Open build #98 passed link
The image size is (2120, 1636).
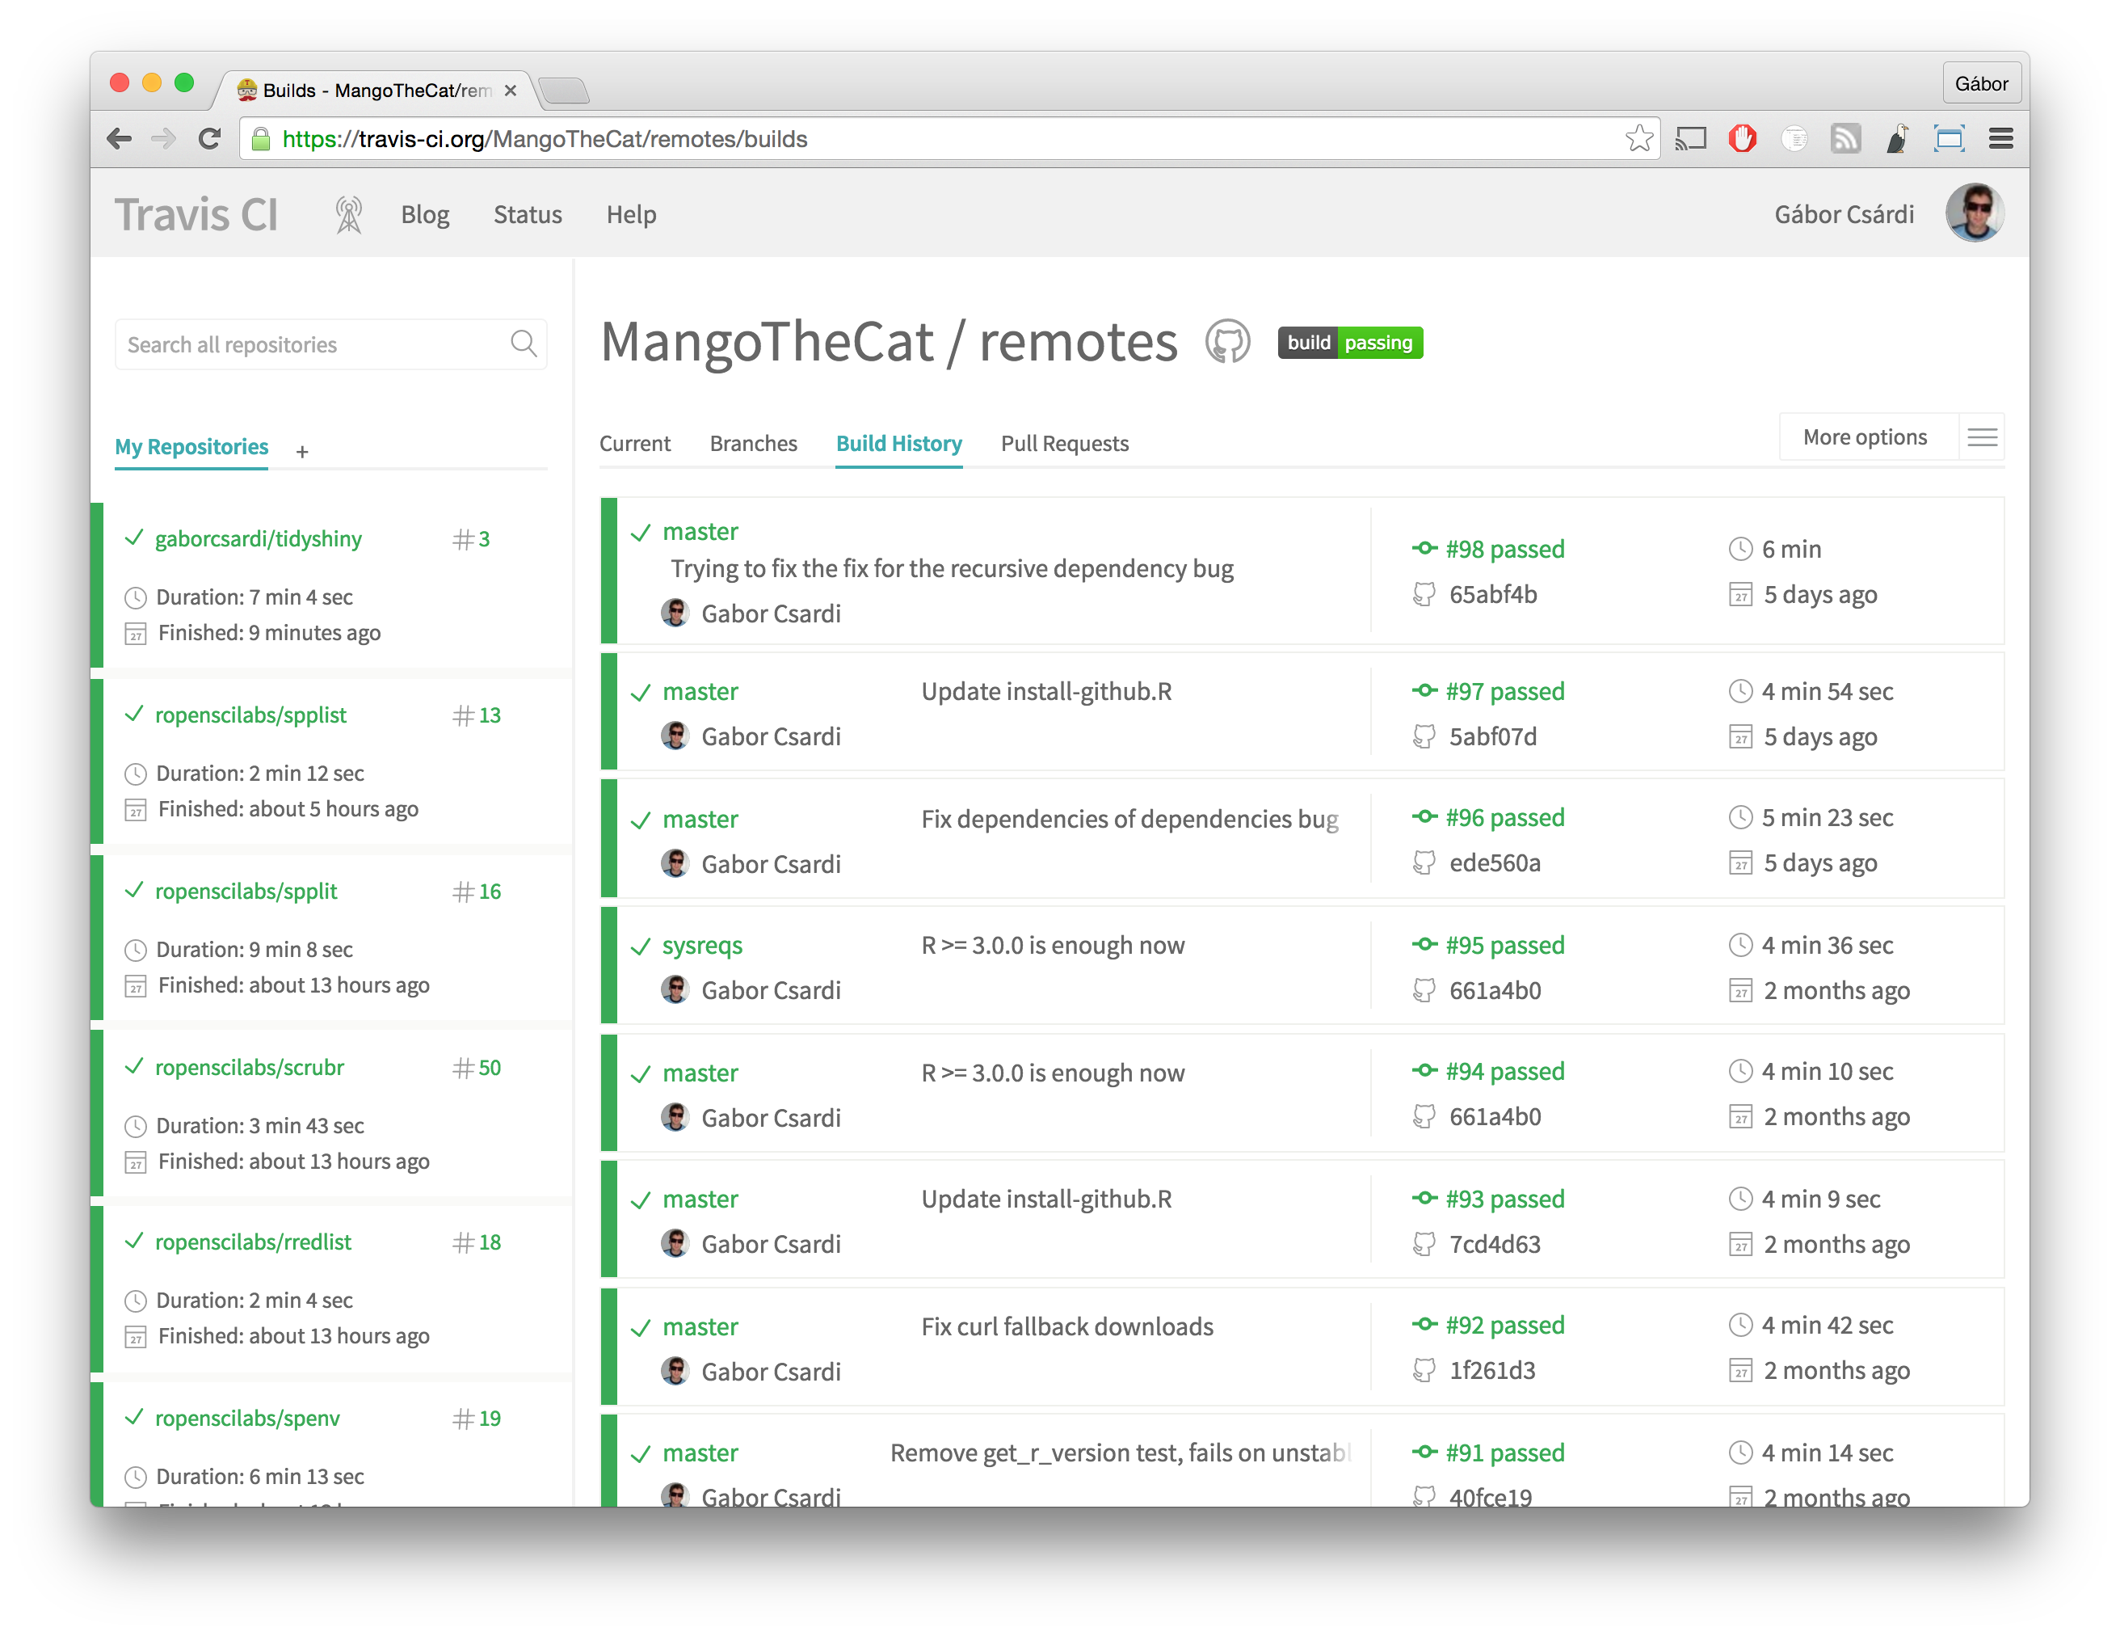(1504, 550)
